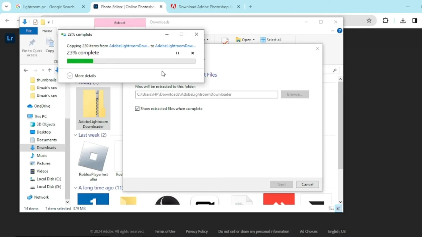Screen dimensions: 422x237
Task: Go up one folder level arrow
Action: click(x=50, y=70)
